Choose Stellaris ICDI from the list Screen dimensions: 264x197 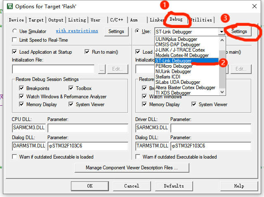coord(187,77)
